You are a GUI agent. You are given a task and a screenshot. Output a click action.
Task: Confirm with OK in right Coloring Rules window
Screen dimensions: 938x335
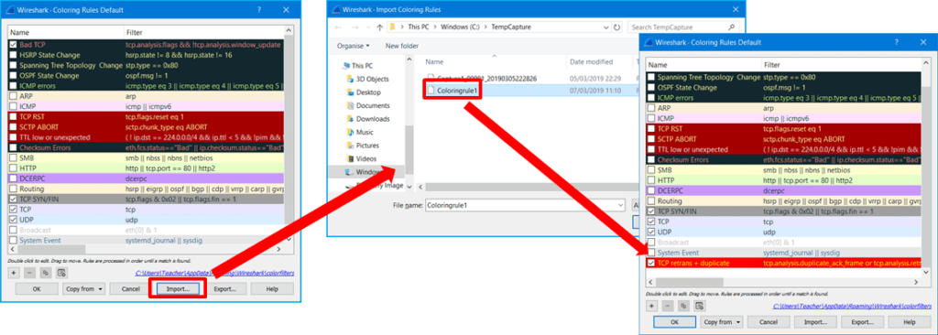click(674, 322)
